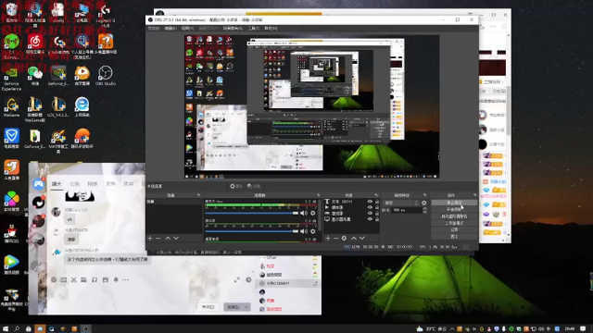Open settings gear for first audio mixer track
Image resolution: width=593 pixels, height=333 pixels.
click(x=313, y=214)
